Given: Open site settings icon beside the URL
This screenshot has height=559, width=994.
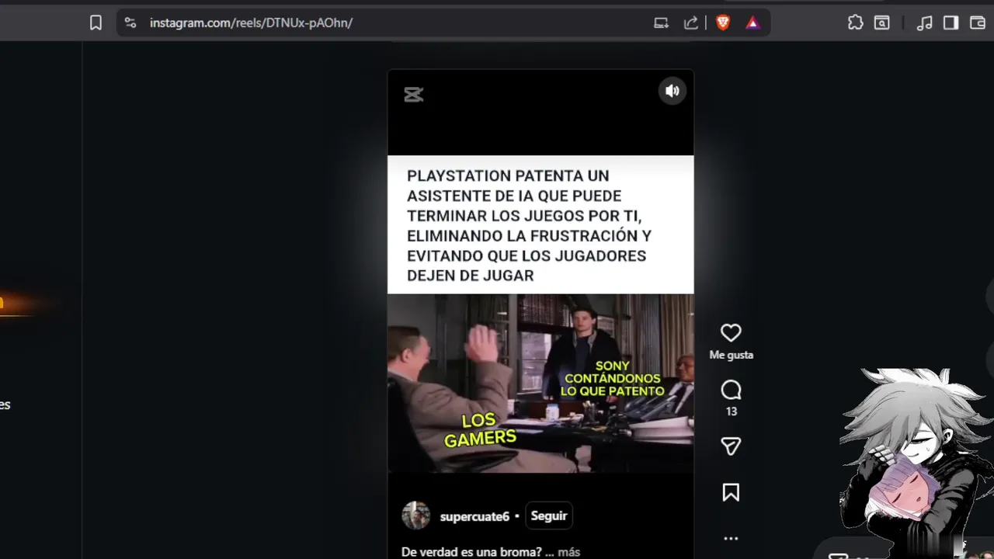Looking at the screenshot, I should click(130, 23).
